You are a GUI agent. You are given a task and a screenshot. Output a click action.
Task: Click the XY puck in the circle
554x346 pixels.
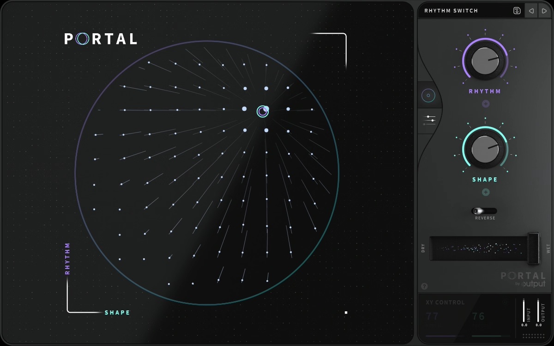coord(263,111)
